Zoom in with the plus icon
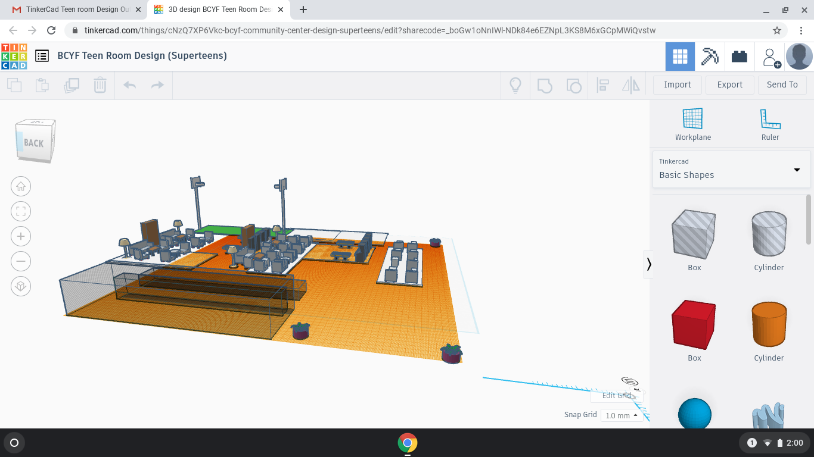This screenshot has height=457, width=814. pyautogui.click(x=21, y=236)
